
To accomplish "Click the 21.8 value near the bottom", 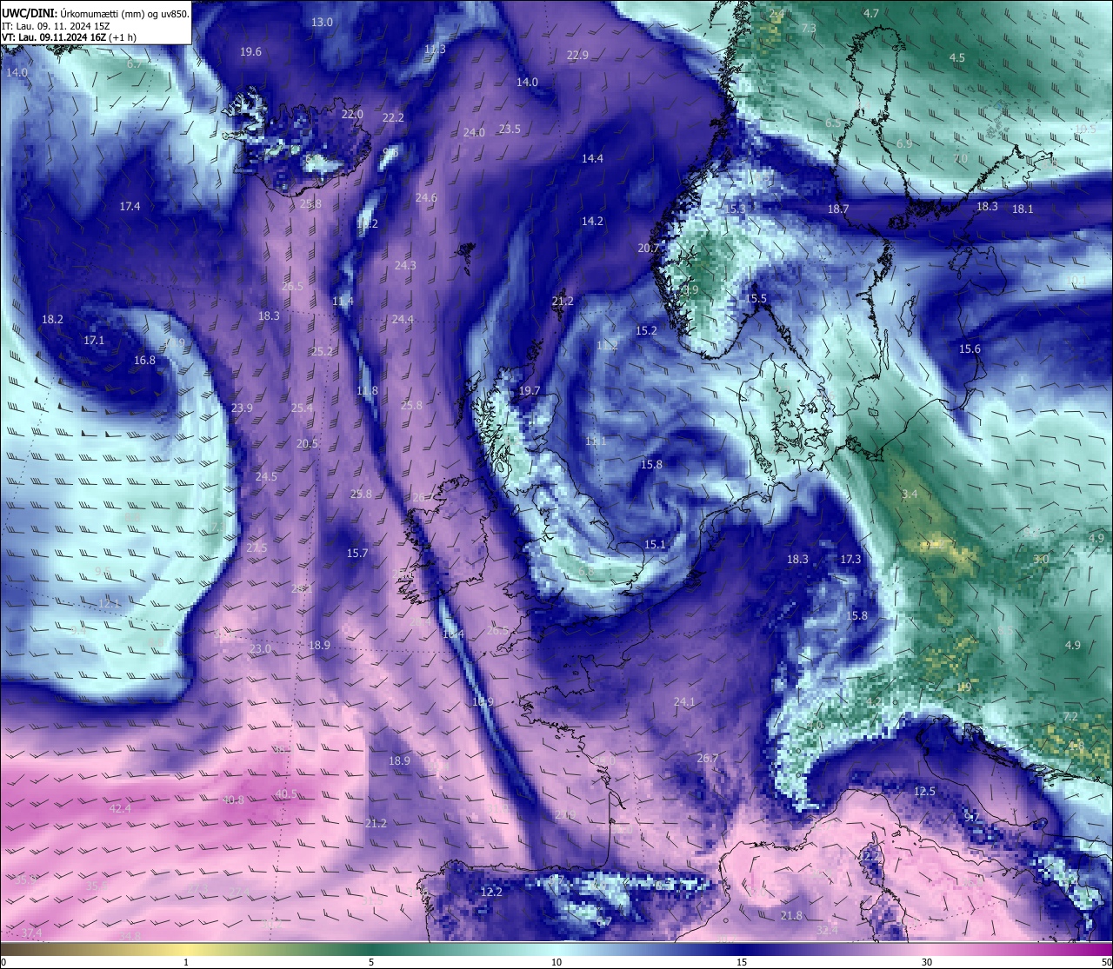I will click(x=791, y=916).
